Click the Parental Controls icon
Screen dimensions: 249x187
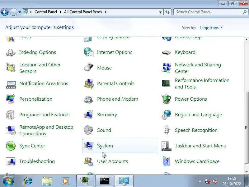[89, 84]
